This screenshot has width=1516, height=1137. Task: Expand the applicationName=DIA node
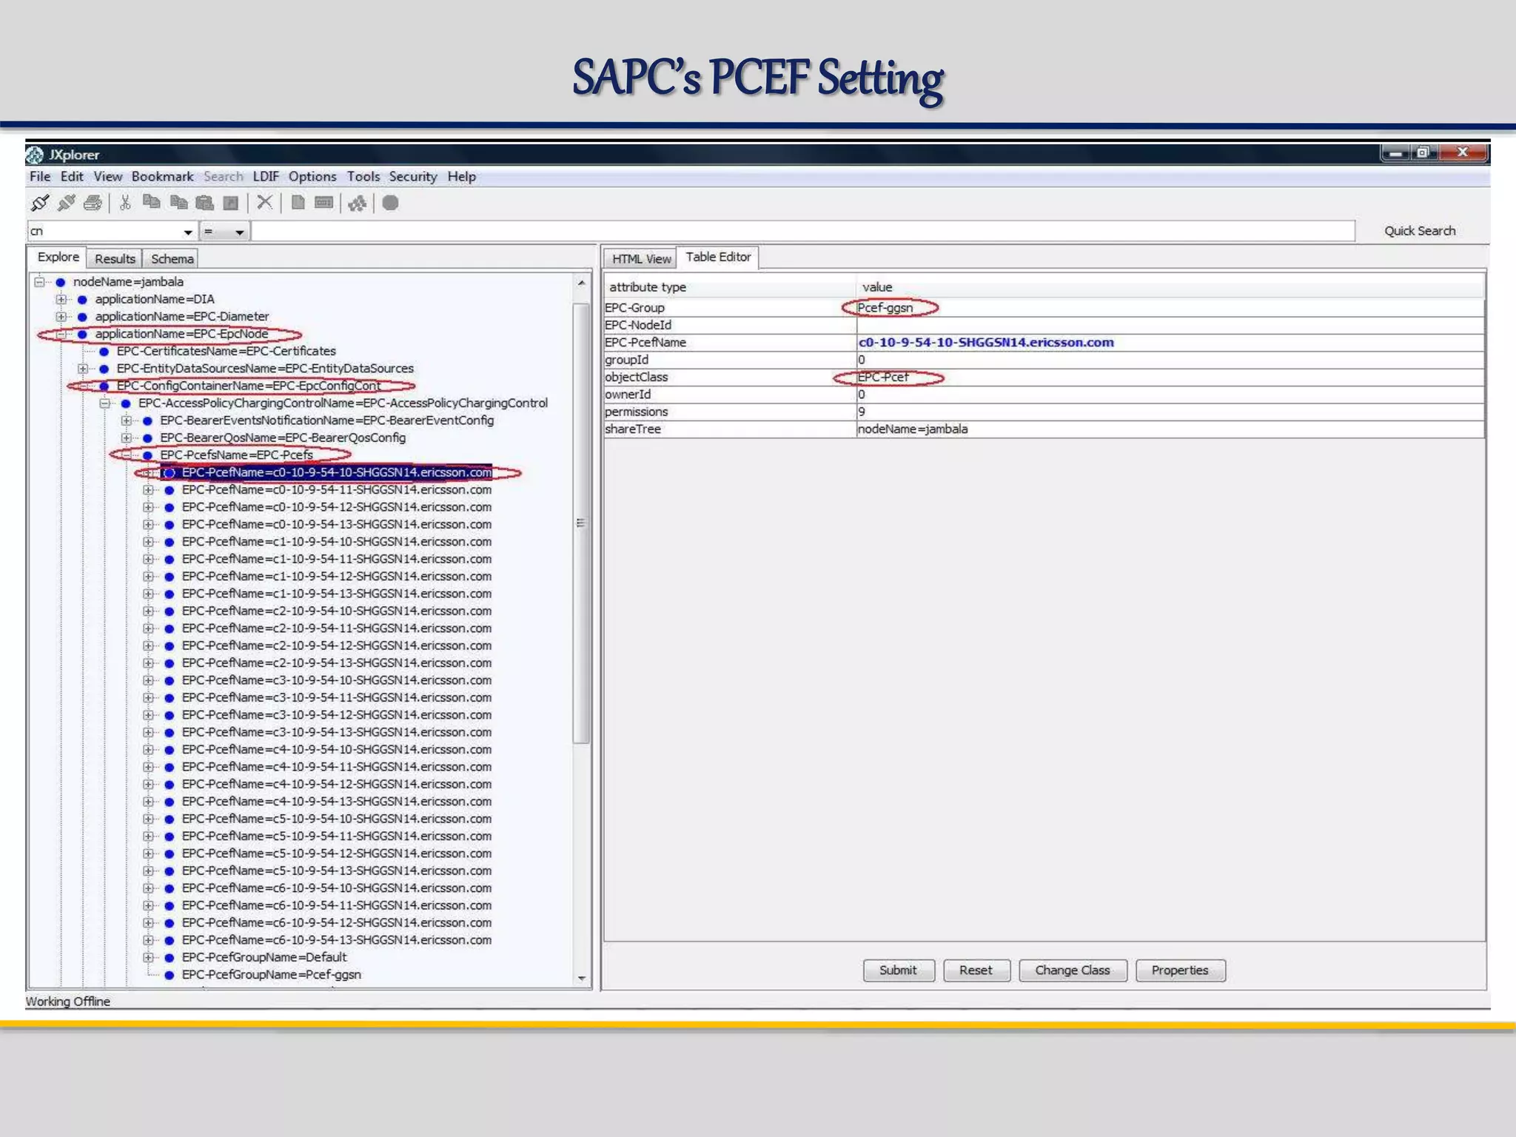point(61,300)
